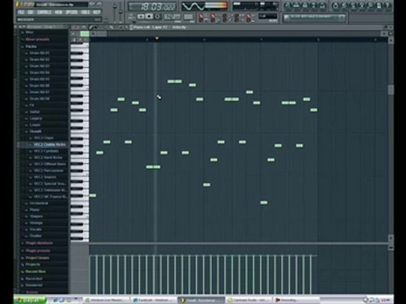
Task: Open Recent files in browser
Action: point(36,271)
